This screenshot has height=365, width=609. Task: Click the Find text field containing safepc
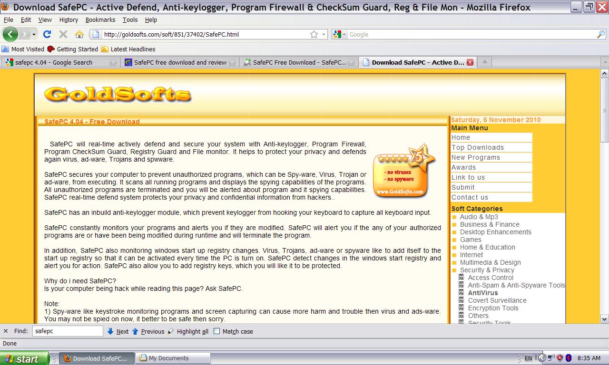tap(68, 331)
